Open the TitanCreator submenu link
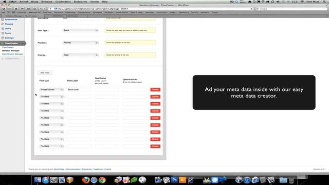 point(8,47)
